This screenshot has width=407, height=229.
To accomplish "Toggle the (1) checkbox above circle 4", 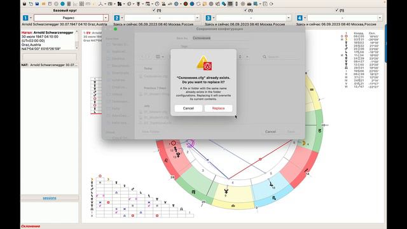I will coord(336,10).
